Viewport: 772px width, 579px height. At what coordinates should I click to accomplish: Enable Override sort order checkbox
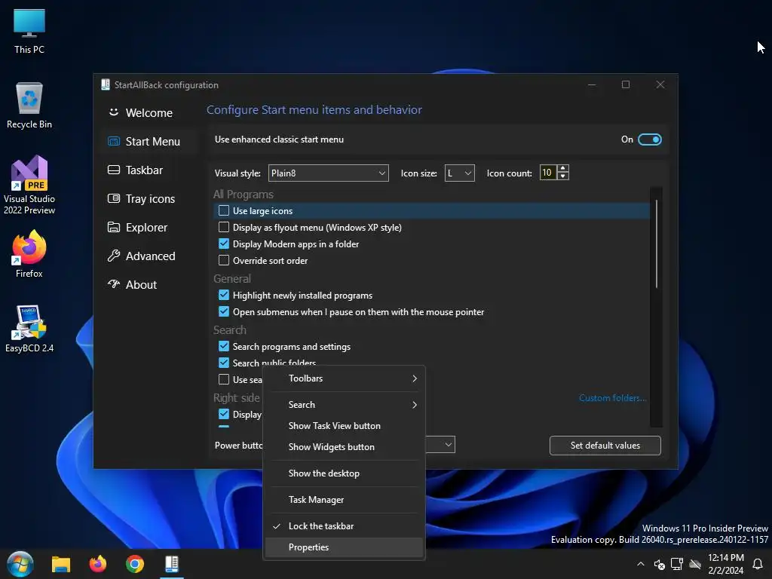(x=223, y=260)
